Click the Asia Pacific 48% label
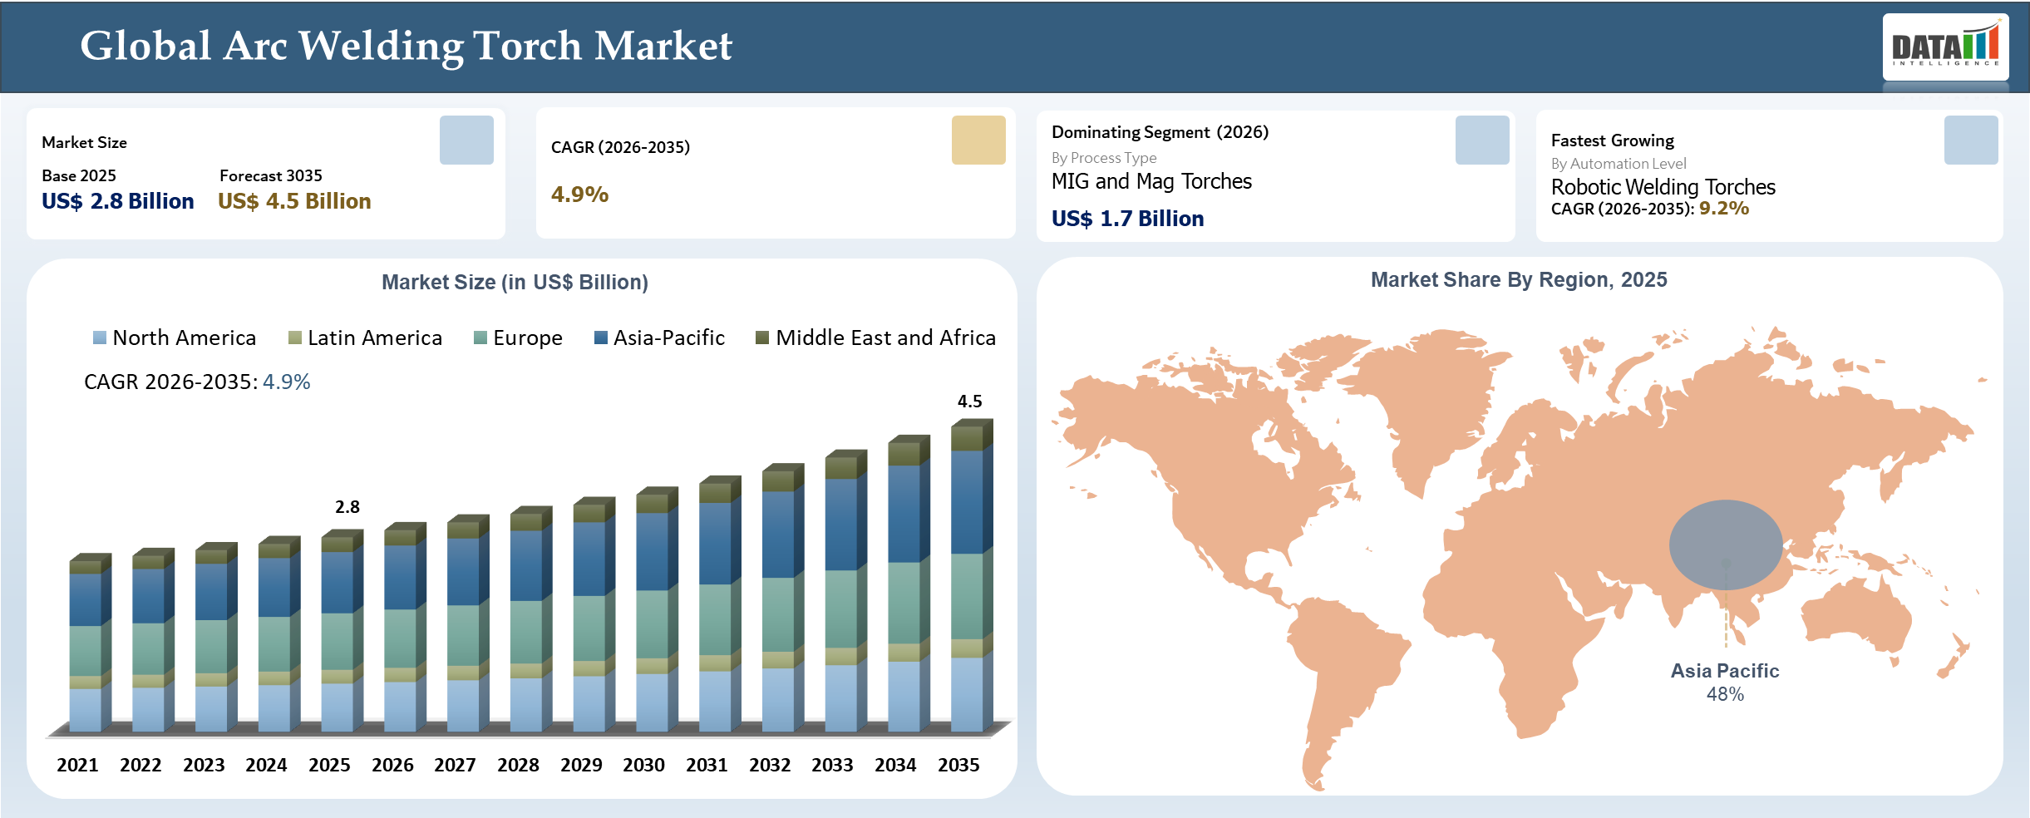This screenshot has width=2030, height=818. pos(1725,680)
